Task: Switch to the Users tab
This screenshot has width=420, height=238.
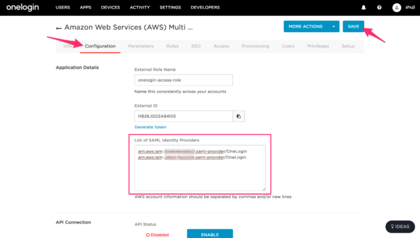Action: (x=288, y=46)
